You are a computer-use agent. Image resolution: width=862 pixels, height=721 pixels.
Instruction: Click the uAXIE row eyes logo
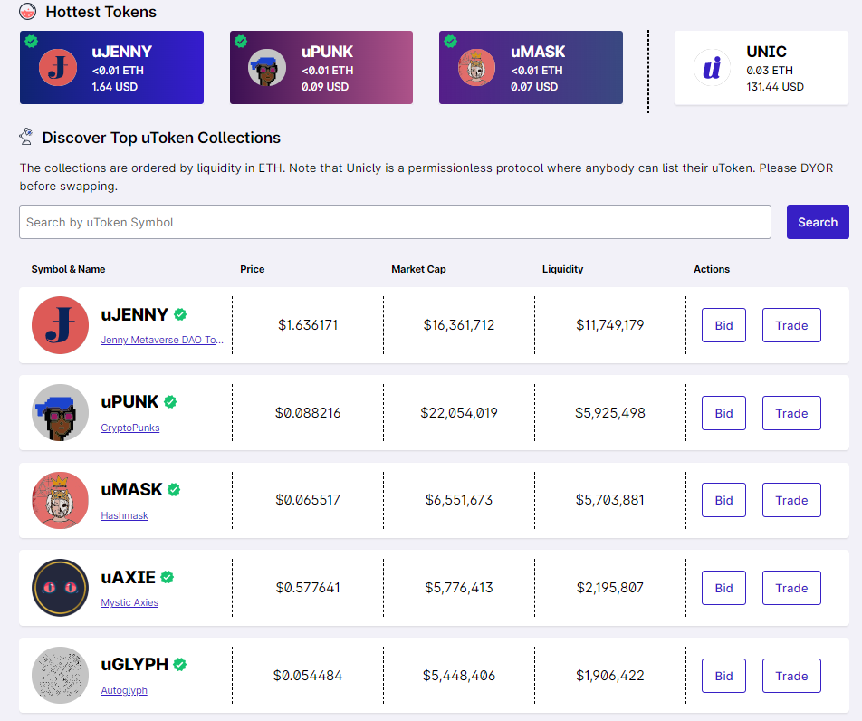point(60,588)
